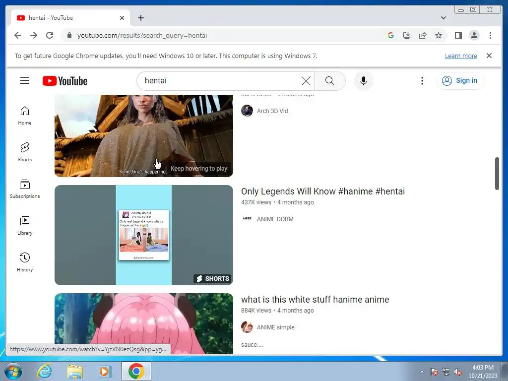The width and height of the screenshot is (508, 381).
Task: Open the Chrome profile avatar
Action: (x=474, y=35)
